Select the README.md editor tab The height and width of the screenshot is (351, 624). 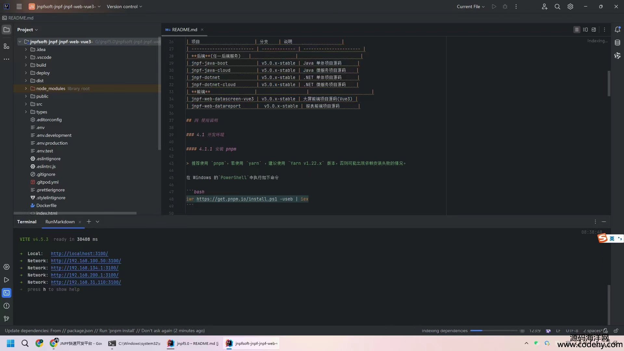(184, 30)
